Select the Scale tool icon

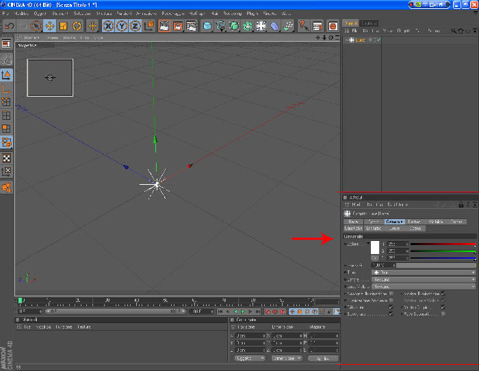pos(63,26)
